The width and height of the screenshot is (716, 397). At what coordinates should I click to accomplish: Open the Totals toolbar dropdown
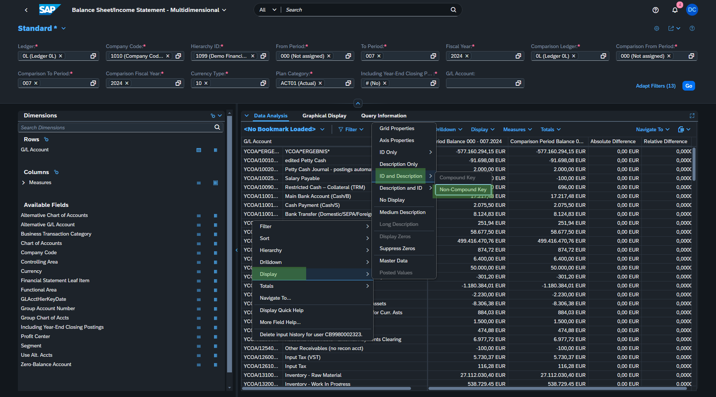coord(550,129)
